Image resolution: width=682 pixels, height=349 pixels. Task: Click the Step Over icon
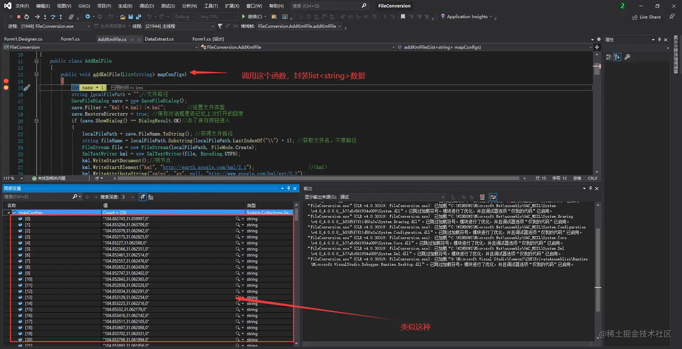point(53,17)
